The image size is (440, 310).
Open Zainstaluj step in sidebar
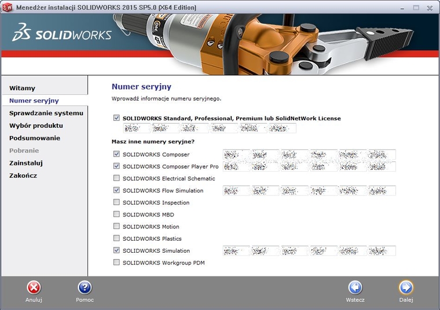pos(26,163)
